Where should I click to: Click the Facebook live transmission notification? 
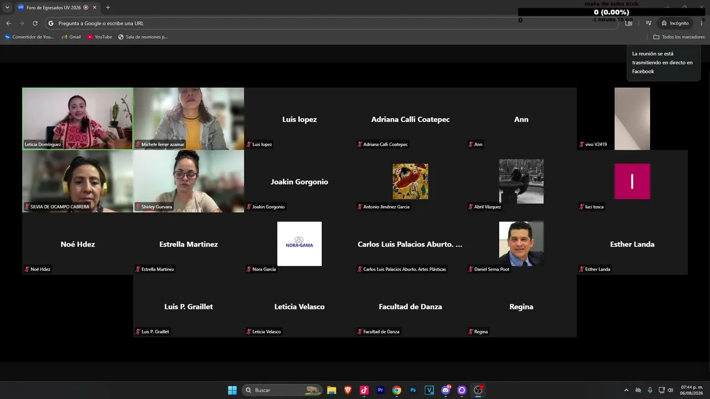pyautogui.click(x=663, y=63)
